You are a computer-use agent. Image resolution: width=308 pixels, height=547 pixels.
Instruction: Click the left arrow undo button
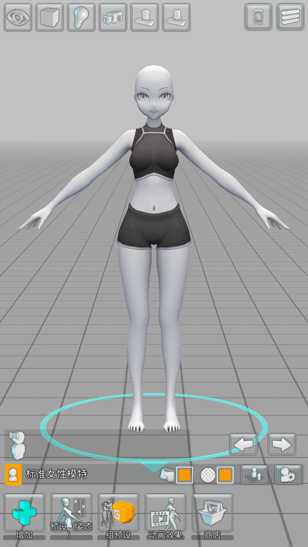[243, 444]
